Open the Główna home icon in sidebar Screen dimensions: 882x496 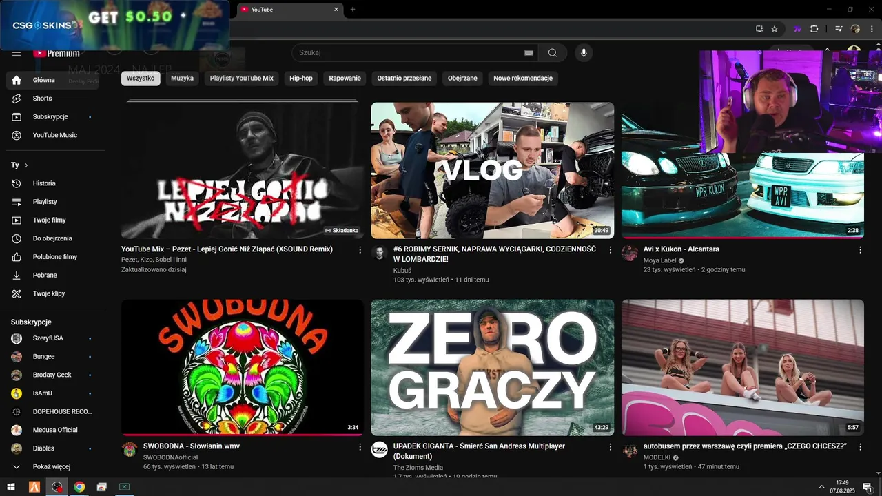[x=17, y=80]
